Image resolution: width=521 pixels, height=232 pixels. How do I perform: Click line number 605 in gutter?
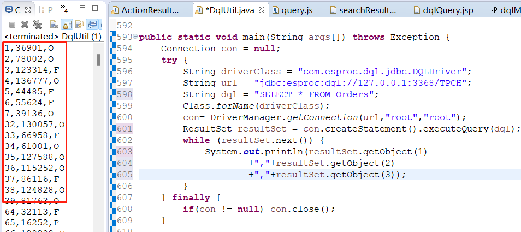tap(125, 174)
